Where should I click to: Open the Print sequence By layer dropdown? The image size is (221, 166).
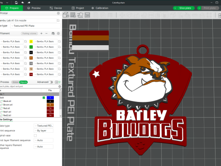click(x=43, y=130)
